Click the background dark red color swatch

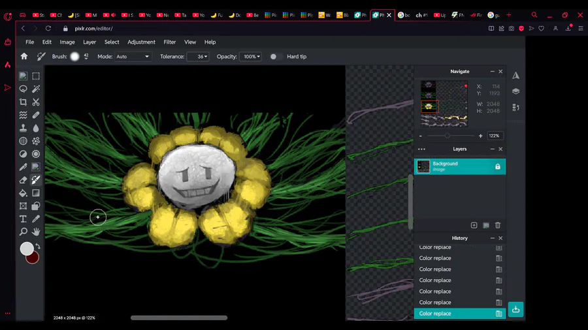33,258
